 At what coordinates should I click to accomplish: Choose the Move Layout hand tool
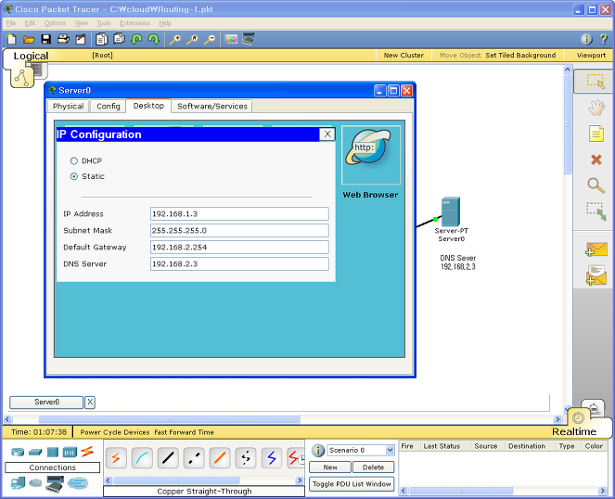tap(596, 108)
